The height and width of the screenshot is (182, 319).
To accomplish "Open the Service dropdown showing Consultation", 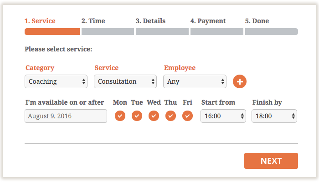I will click(125, 81).
